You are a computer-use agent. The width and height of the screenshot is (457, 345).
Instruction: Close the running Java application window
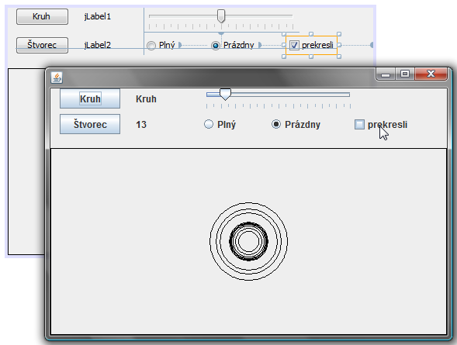pyautogui.click(x=431, y=74)
